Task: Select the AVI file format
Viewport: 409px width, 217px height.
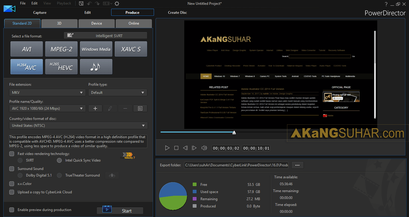Action: [x=27, y=49]
